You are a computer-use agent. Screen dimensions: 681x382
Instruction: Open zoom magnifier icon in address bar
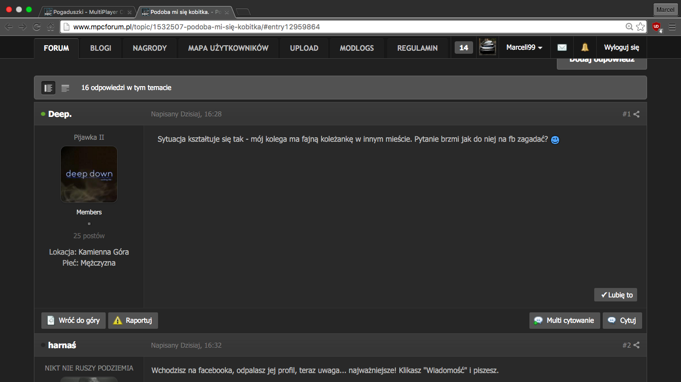pyautogui.click(x=630, y=27)
